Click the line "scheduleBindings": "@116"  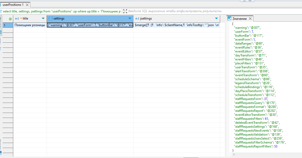(x=254, y=87)
